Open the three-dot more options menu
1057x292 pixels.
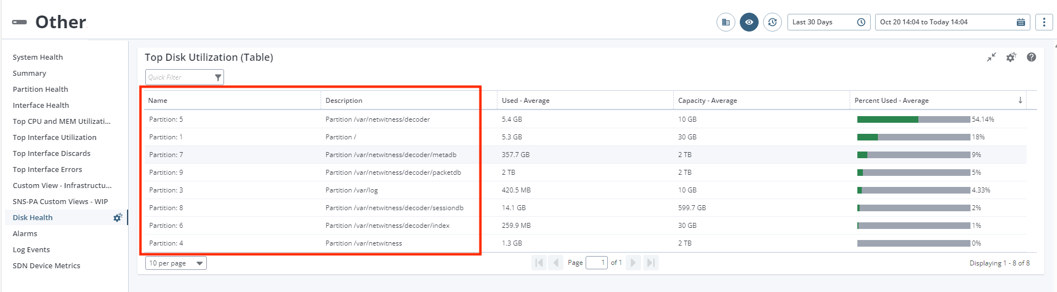pyautogui.click(x=1044, y=22)
